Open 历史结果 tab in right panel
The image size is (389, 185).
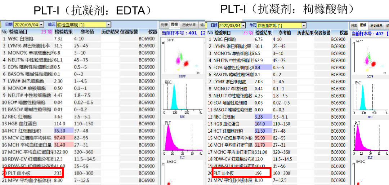click(x=376, y=26)
